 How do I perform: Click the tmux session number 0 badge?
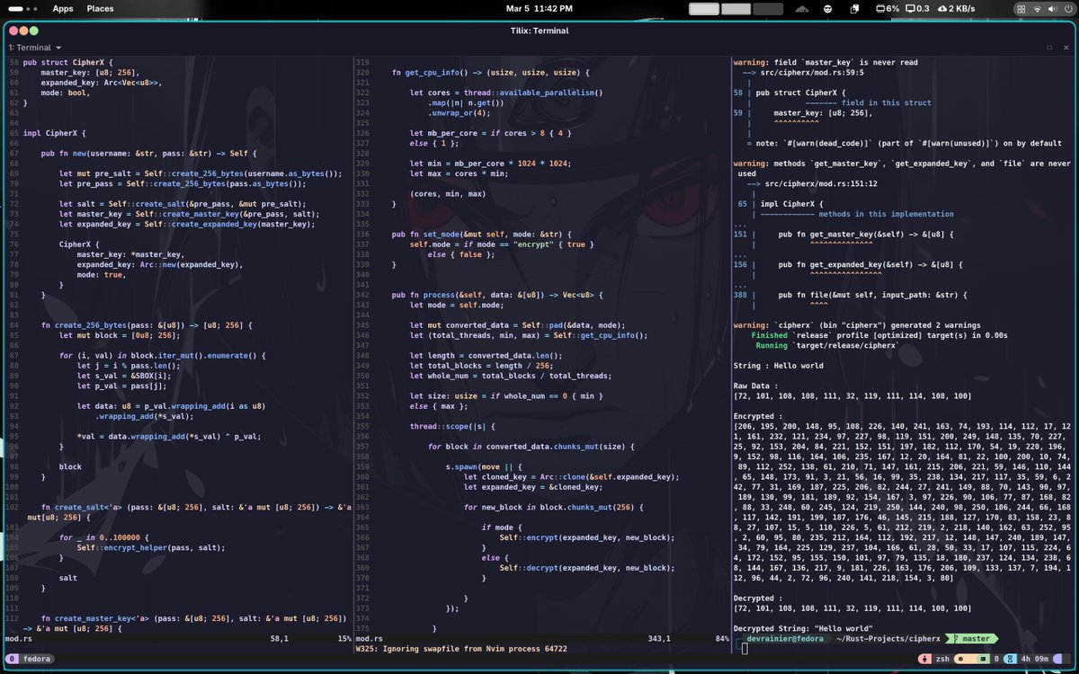[x=11, y=659]
